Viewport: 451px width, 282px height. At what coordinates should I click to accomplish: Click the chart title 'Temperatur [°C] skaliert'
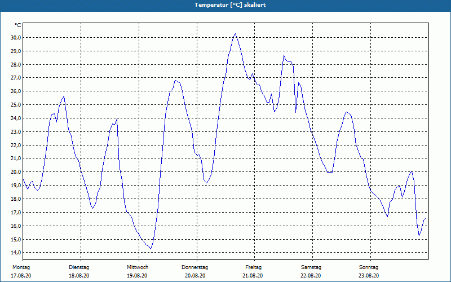(x=230, y=5)
